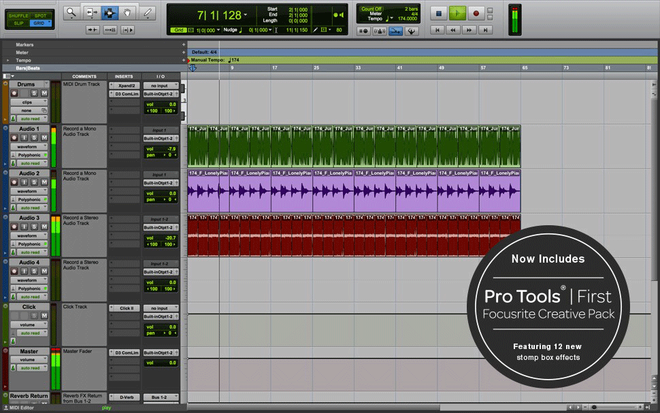This screenshot has height=413, width=660.
Task: Click Return to Zero transport button
Action: (x=438, y=30)
